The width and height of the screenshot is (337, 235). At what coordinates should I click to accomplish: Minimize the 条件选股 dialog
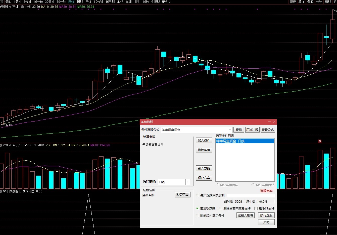(269, 122)
